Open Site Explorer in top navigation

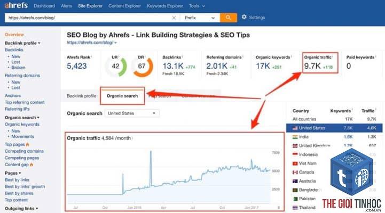[90, 6]
